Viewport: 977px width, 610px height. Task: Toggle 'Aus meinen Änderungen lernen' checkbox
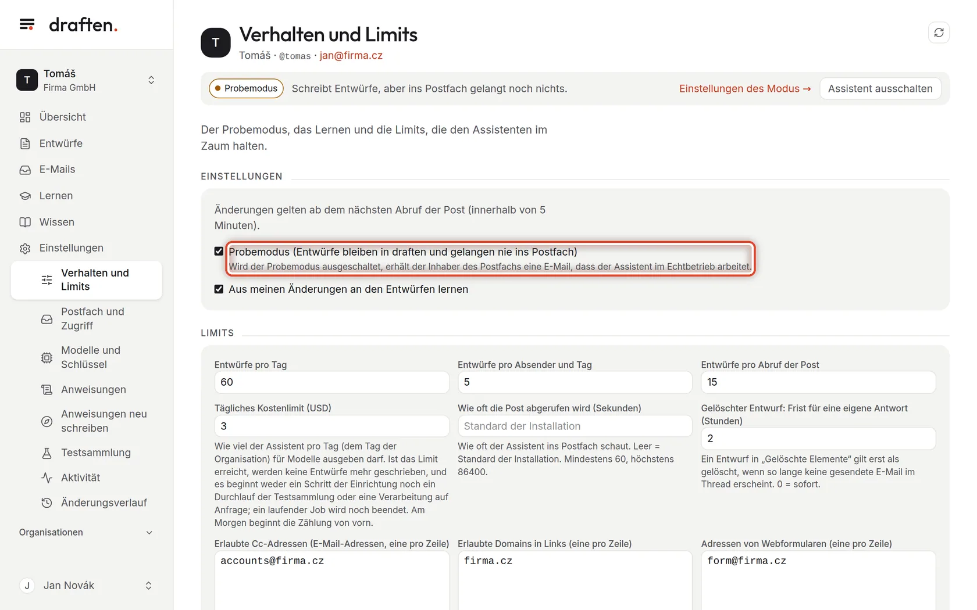coord(219,289)
